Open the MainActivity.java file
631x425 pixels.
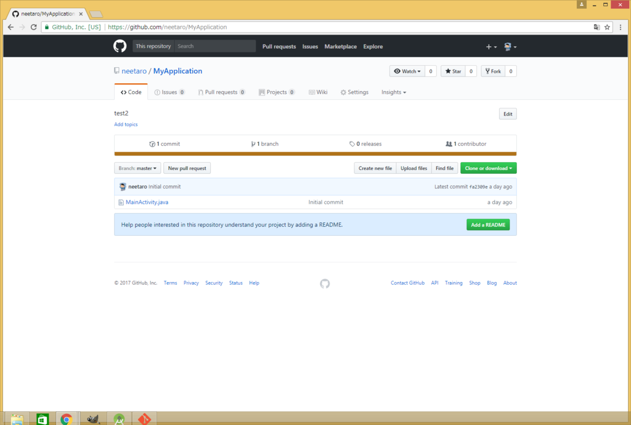(147, 202)
